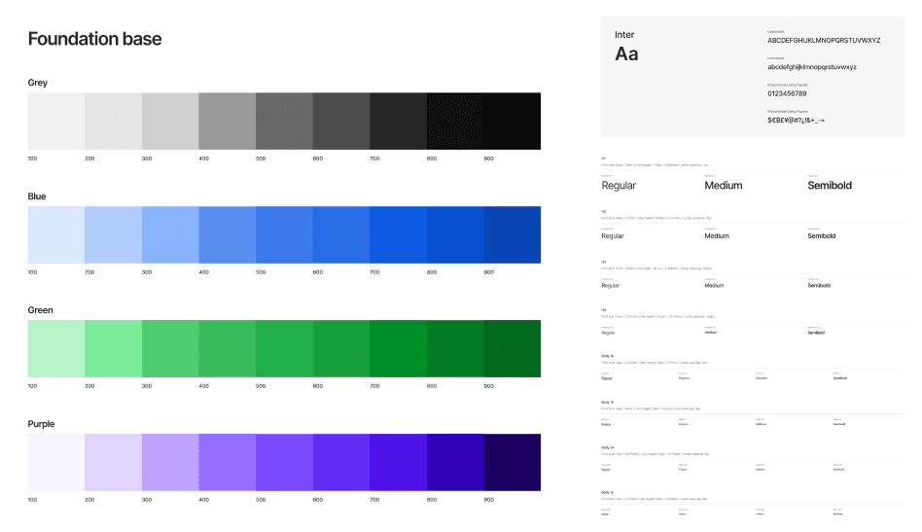The width and height of the screenshot is (922, 532).
Task: Choose the Purple 900 color swatch
Action: tap(512, 462)
